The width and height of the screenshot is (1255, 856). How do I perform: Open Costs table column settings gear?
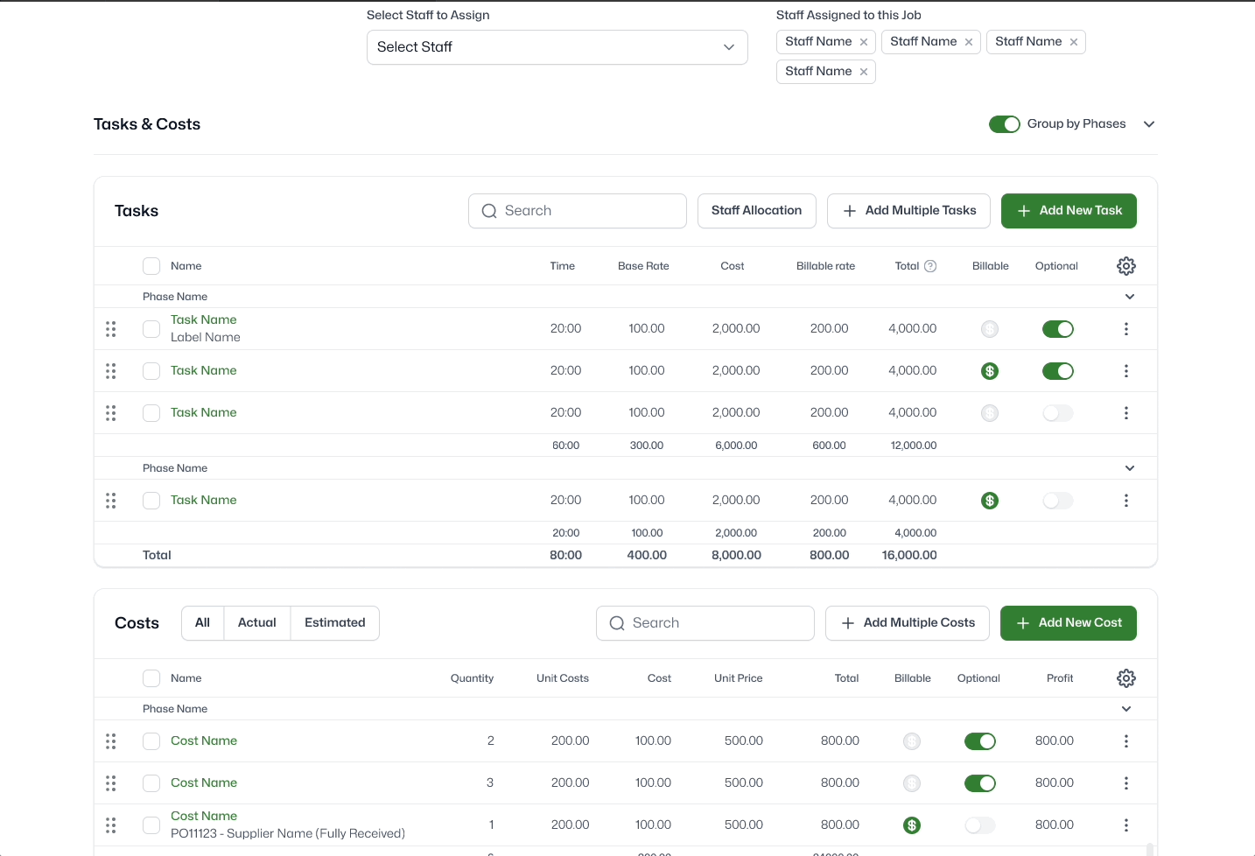coord(1126,678)
